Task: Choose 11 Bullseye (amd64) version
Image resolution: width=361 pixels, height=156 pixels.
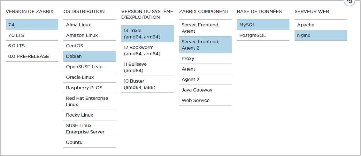Action: pos(147,67)
